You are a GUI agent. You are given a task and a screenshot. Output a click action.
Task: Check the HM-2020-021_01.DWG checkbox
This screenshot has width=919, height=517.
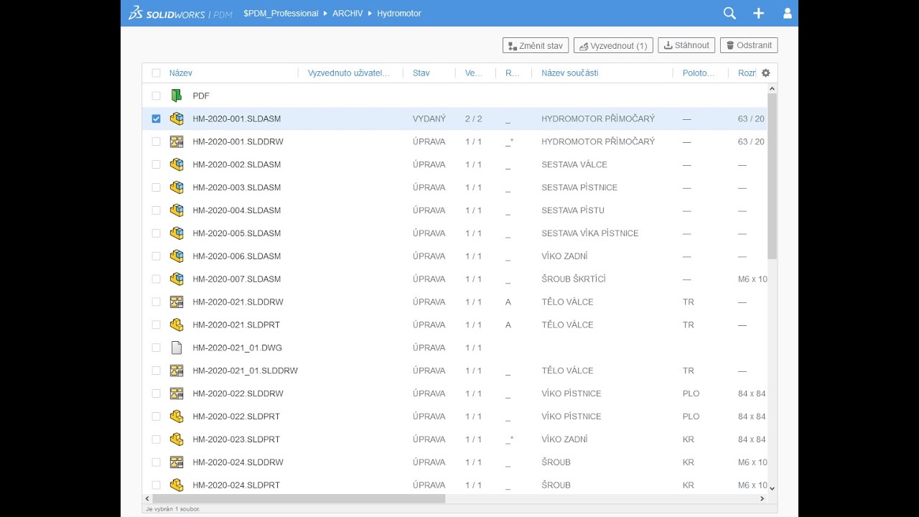[x=156, y=348]
